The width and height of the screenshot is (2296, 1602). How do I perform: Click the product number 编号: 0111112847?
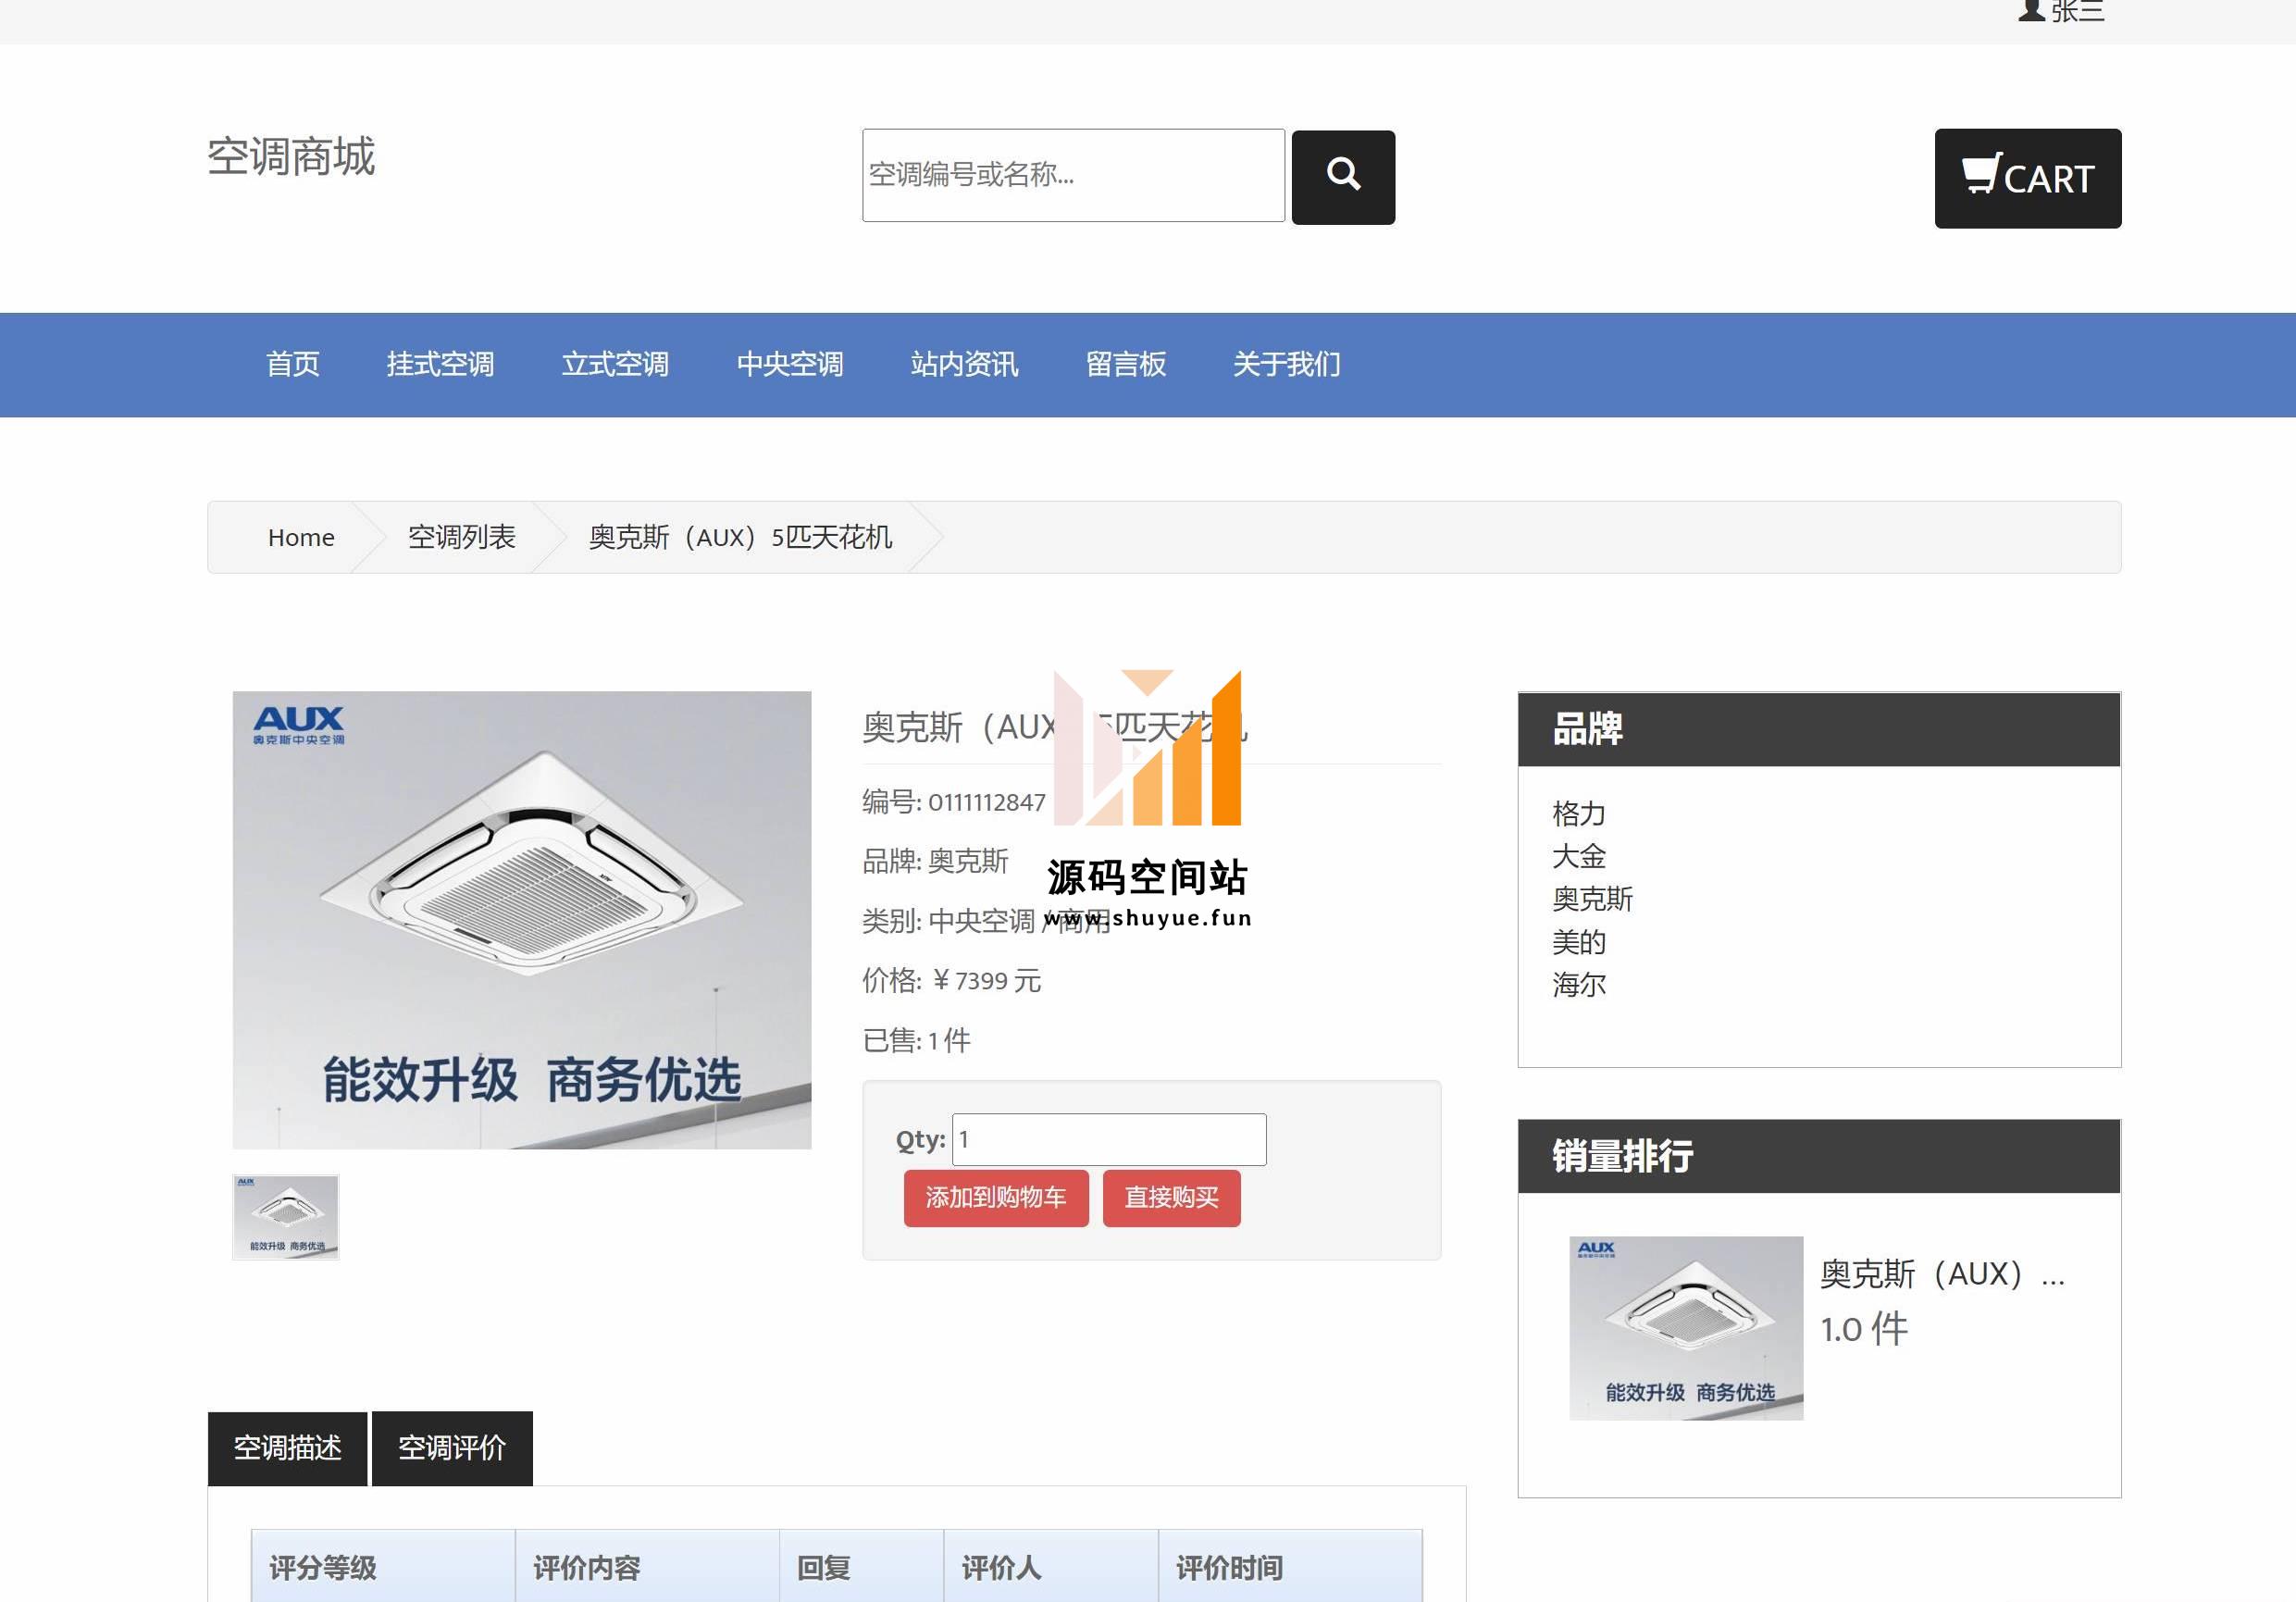(954, 802)
